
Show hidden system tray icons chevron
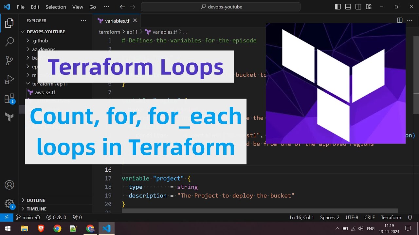click(337, 228)
